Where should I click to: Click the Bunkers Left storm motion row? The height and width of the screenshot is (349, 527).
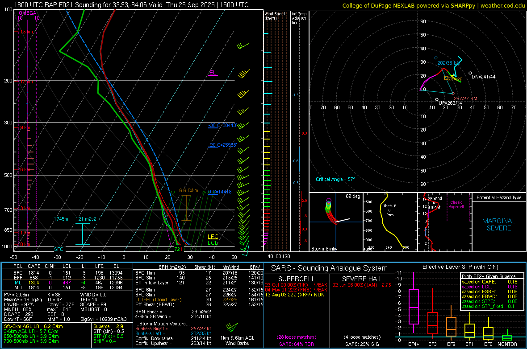[173, 333]
